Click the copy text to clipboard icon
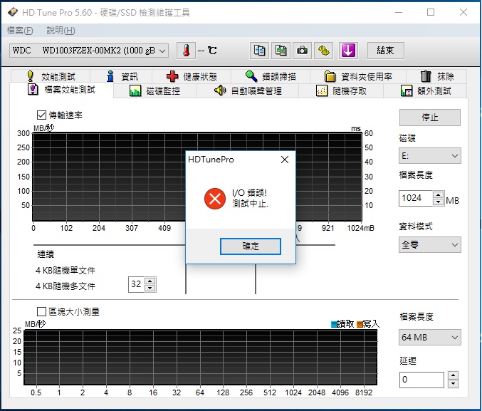482x411 pixels. click(259, 51)
